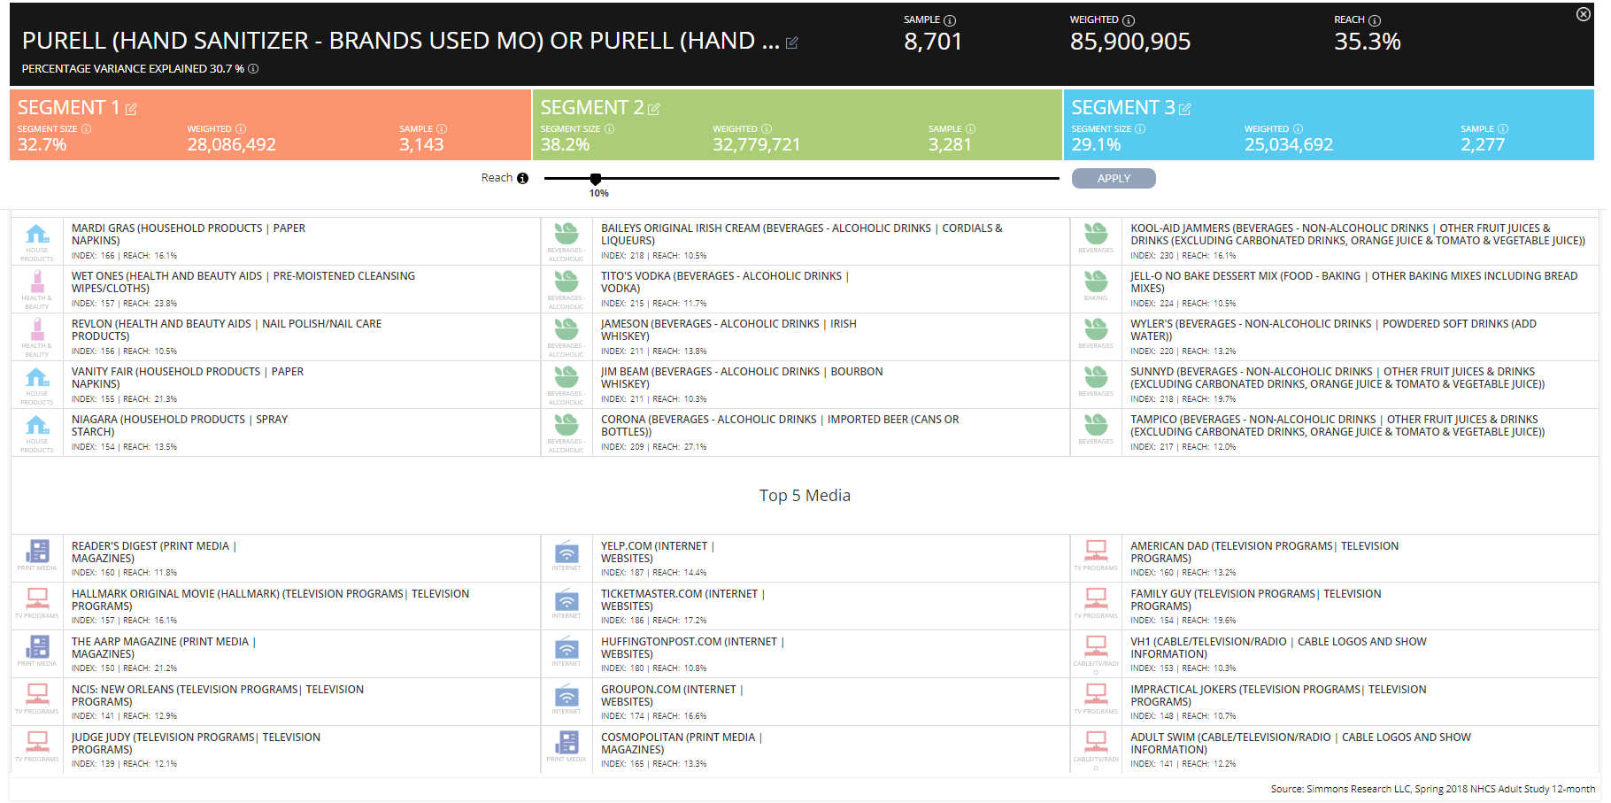Open info icon beside top SAMPLE label
The width and height of the screenshot is (1611, 803).
click(x=951, y=20)
